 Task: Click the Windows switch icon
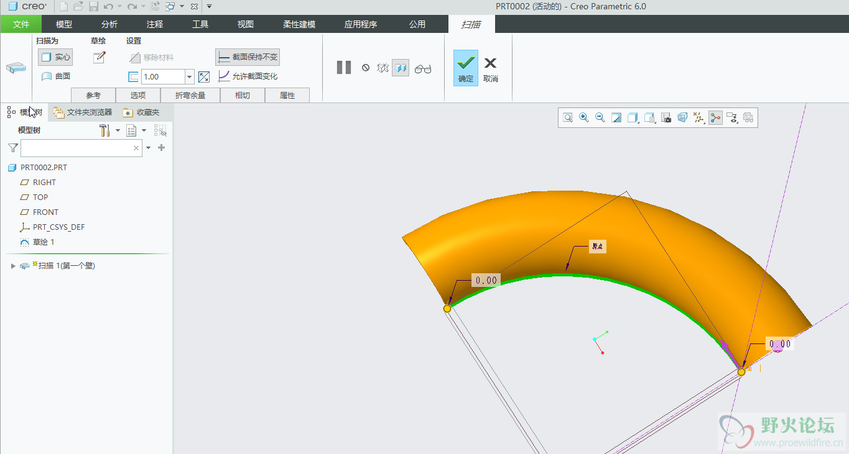point(170,6)
